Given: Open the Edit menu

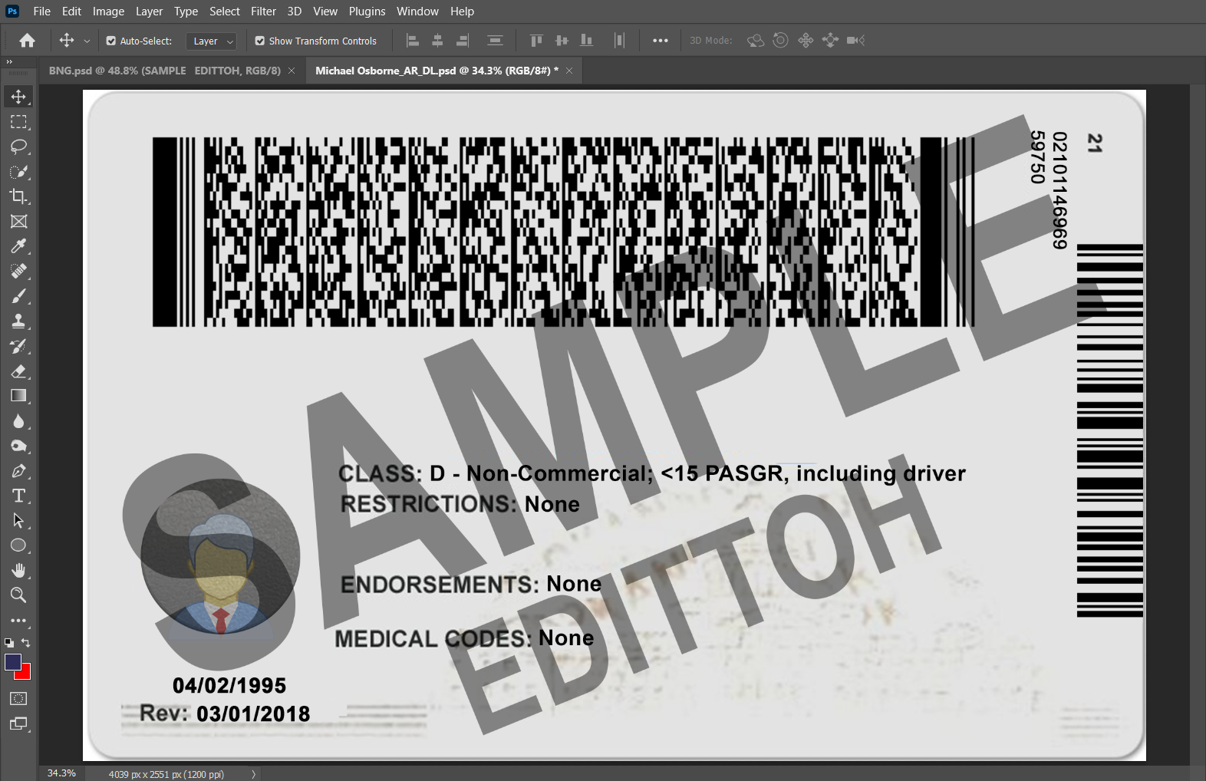Looking at the screenshot, I should [71, 12].
